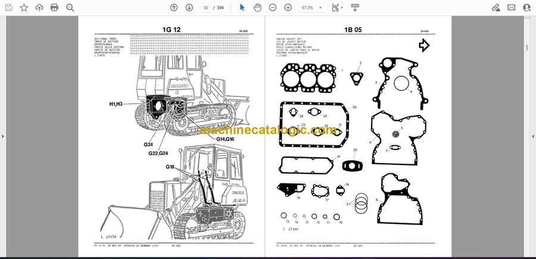Switch to the Hand pan tool
The image size is (536, 259).
click(257, 8)
